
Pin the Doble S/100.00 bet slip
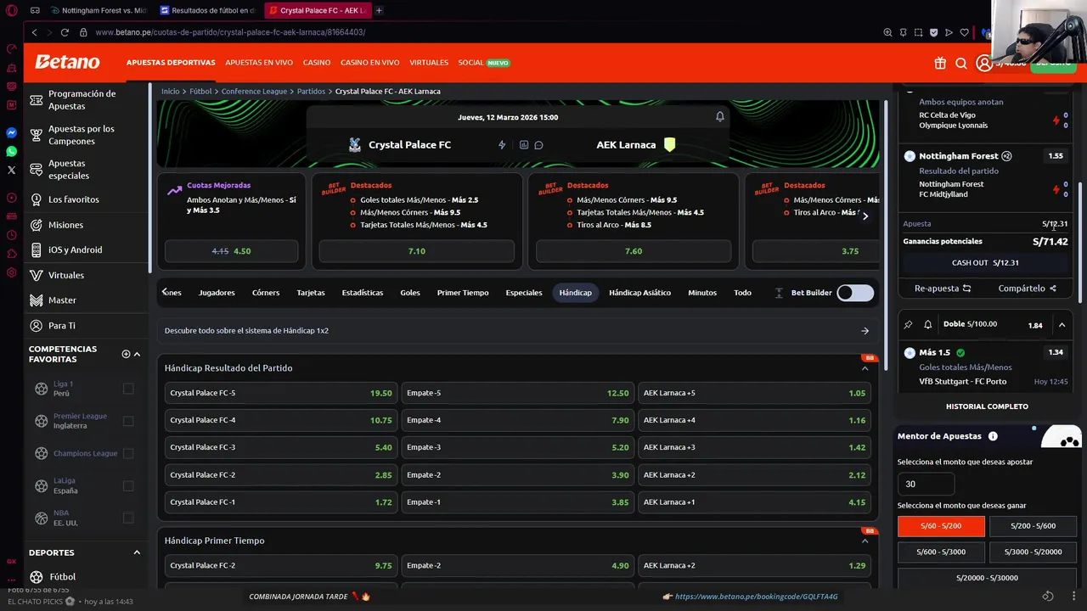tap(908, 324)
